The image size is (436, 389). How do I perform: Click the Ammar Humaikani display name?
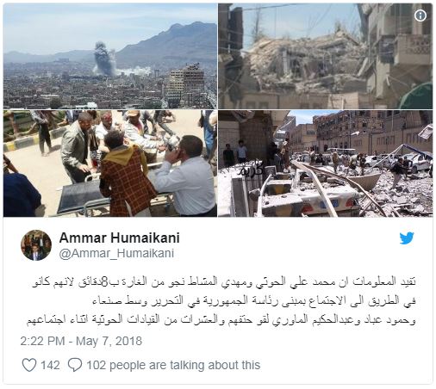[120, 238]
